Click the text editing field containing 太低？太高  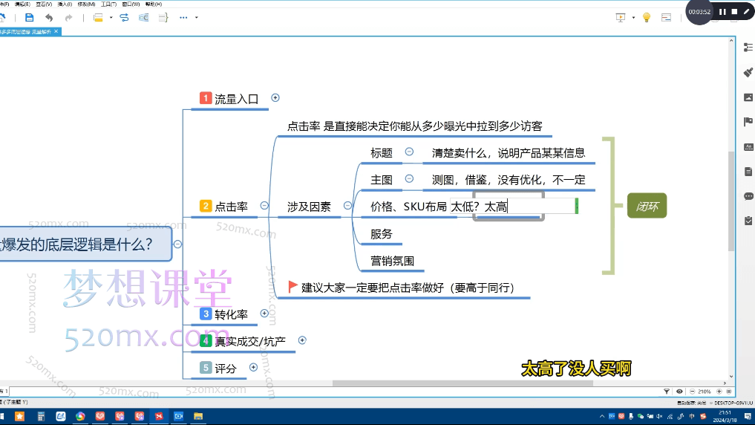(x=513, y=207)
